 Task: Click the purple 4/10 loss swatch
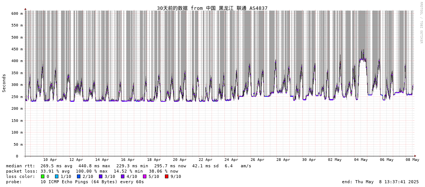(x=122, y=176)
